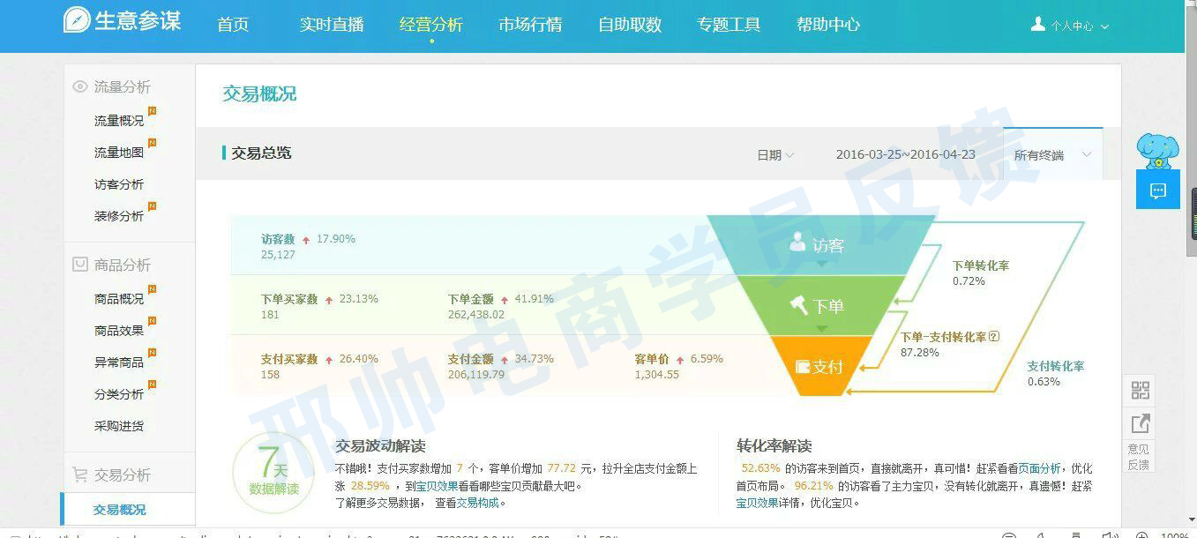Click the green 下单 funnel segment

point(820,306)
